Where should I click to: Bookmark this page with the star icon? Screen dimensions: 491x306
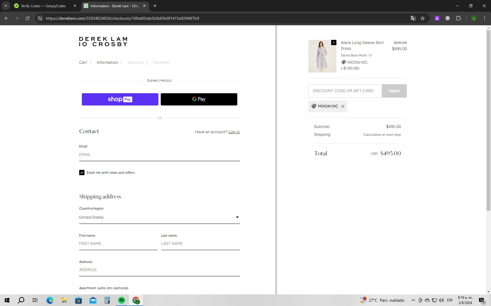(423, 18)
